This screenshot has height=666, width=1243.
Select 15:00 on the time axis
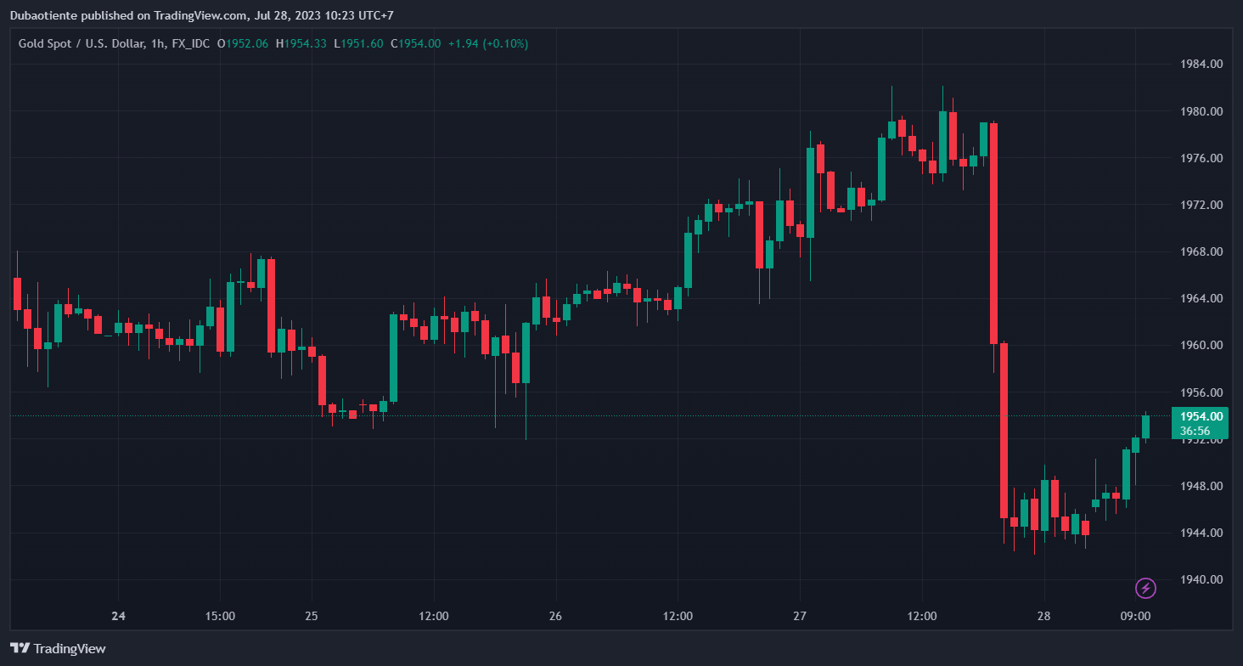[x=220, y=616]
